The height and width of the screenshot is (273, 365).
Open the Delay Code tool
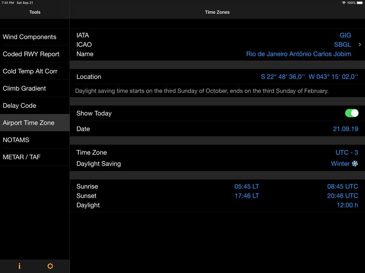[x=18, y=105]
